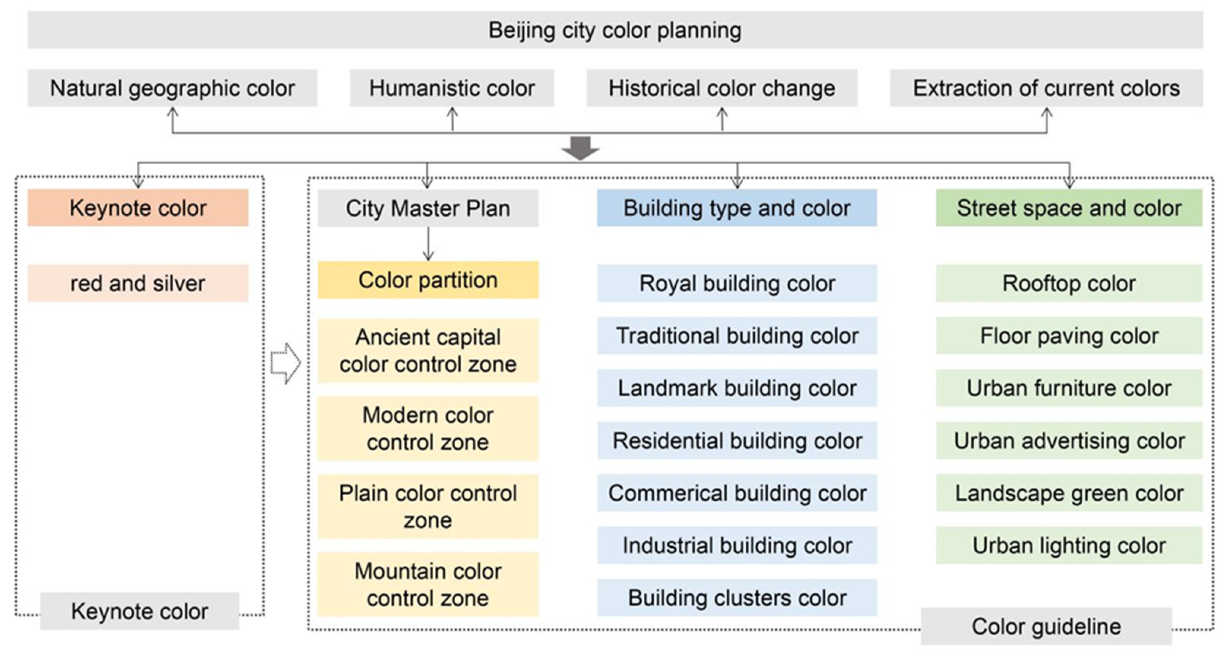Select the Mountain color control zone box

click(x=428, y=585)
